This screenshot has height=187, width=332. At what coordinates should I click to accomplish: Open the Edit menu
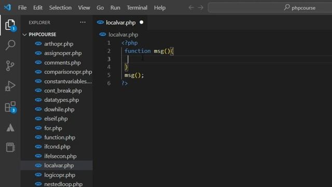click(x=38, y=8)
